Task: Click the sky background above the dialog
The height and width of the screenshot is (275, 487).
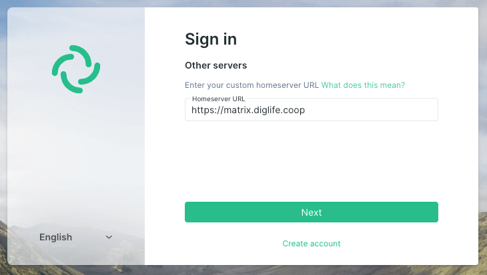Action: tap(243, 3)
